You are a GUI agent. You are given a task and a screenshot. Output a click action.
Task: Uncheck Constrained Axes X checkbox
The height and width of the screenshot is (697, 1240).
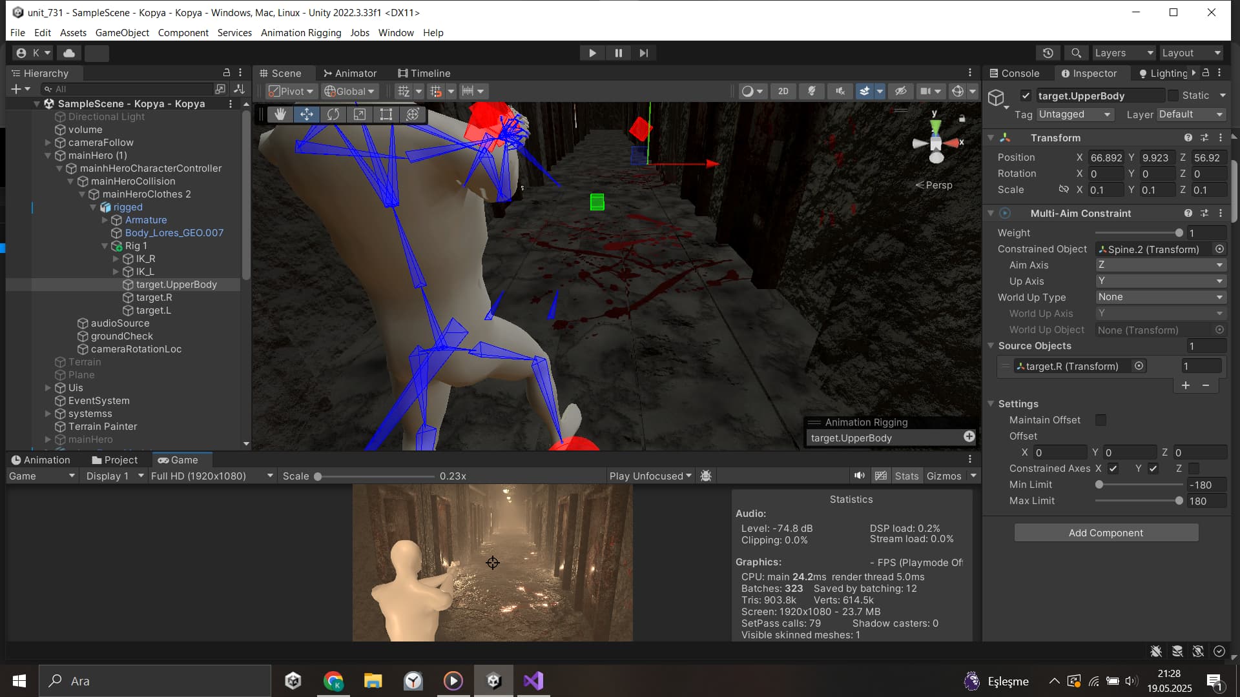(x=1113, y=469)
